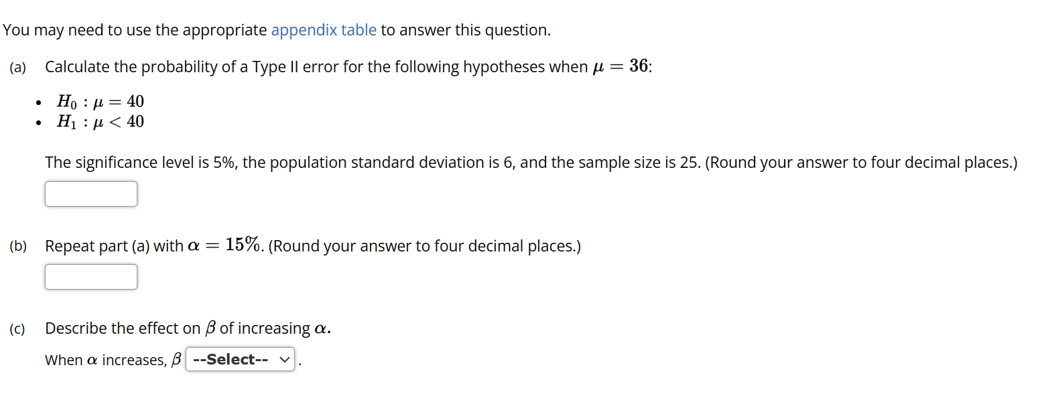Click the appendix table hyperlink
1040x414 pixels.
coord(324,30)
